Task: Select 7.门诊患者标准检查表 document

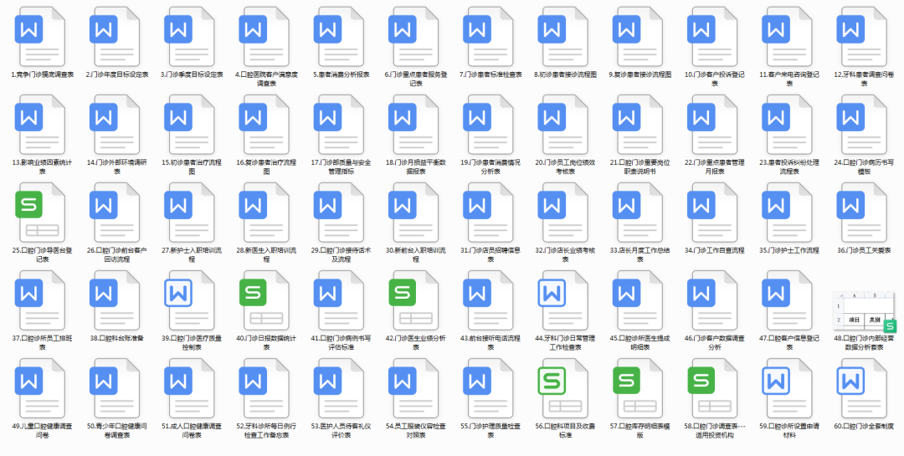Action: click(491, 37)
